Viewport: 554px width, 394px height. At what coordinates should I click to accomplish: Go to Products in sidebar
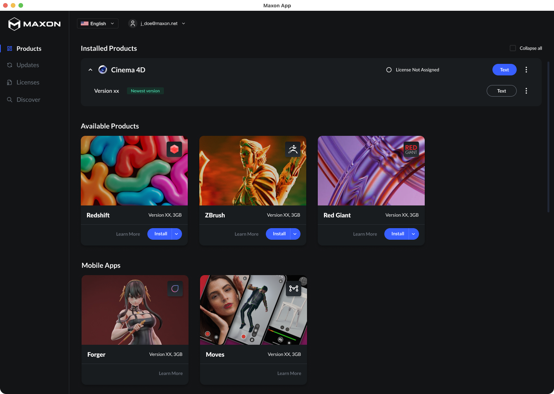point(29,48)
